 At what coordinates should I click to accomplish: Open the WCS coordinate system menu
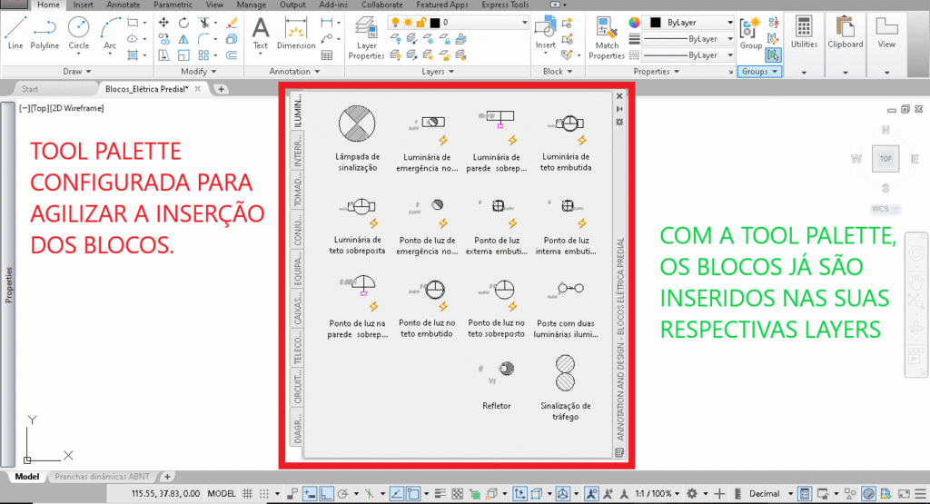tap(885, 209)
